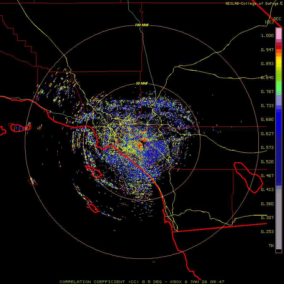Click the 0.787 value on the color scale
The height and width of the screenshot is (284, 284).
click(x=267, y=92)
